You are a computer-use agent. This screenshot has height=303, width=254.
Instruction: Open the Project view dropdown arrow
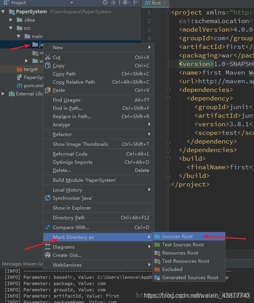[x=72, y=3]
